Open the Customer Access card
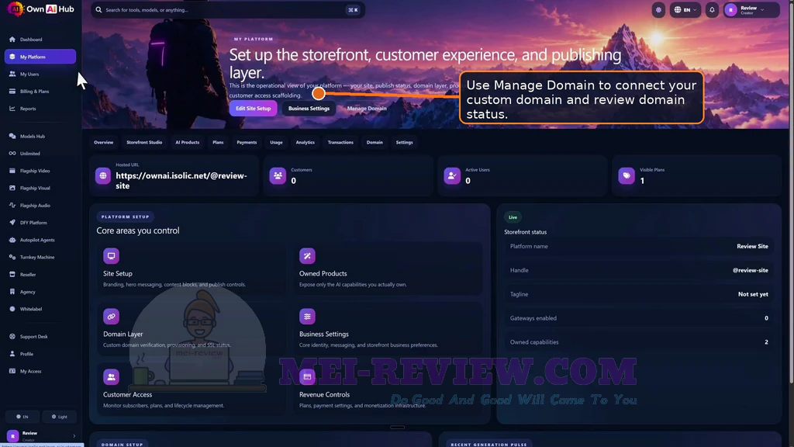The height and width of the screenshot is (447, 794). point(192,390)
